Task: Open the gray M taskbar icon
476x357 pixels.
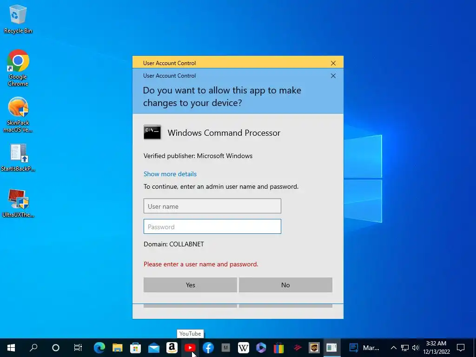Action: click(225, 348)
